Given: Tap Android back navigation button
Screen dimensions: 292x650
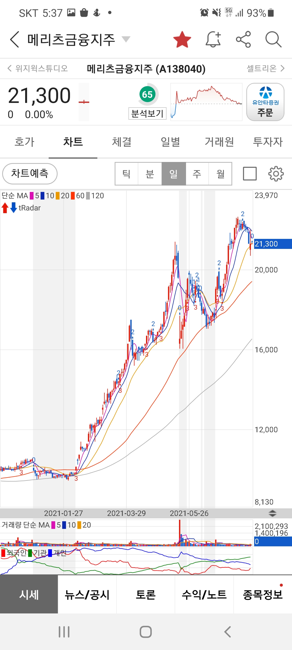Looking at the screenshot, I should coord(228,632).
